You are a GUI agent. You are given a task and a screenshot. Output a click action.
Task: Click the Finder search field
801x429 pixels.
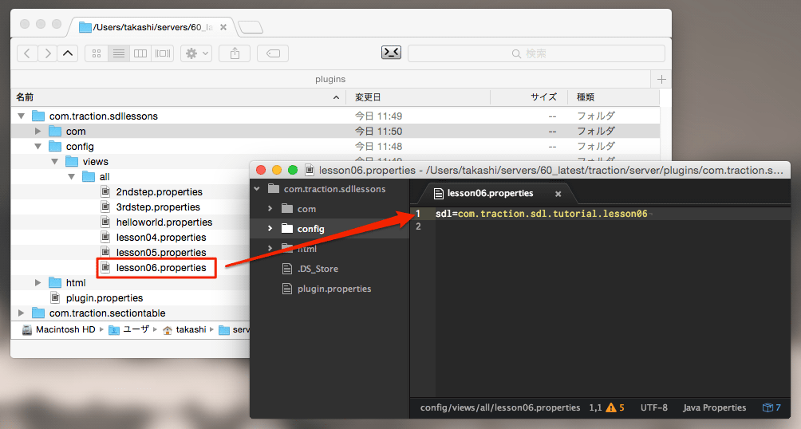pos(536,53)
